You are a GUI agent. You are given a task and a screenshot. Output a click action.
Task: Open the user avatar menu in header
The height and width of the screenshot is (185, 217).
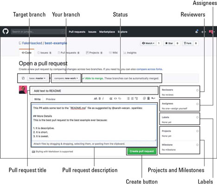211,32
